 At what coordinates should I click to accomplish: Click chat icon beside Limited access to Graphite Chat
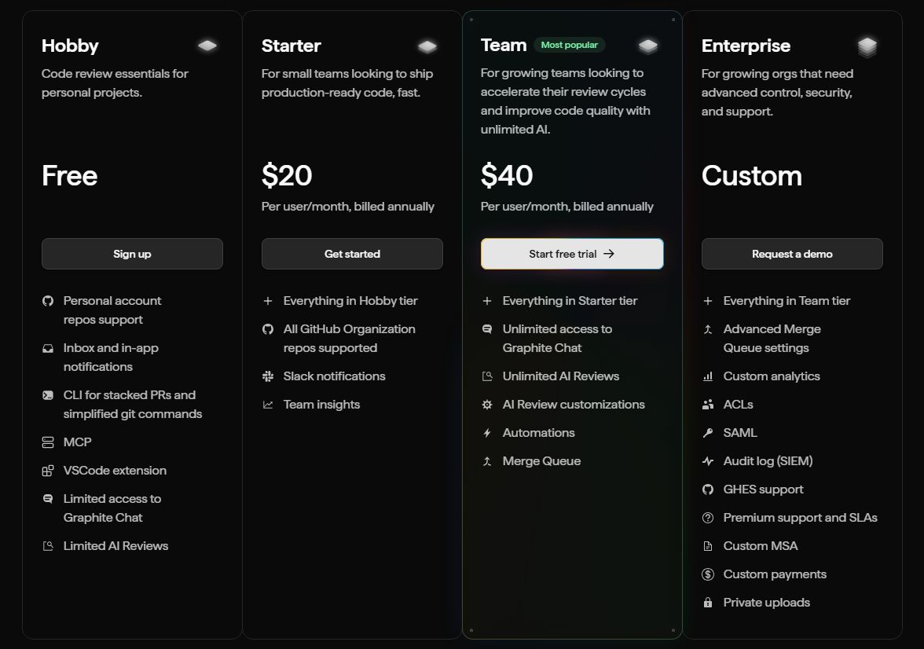click(x=48, y=499)
